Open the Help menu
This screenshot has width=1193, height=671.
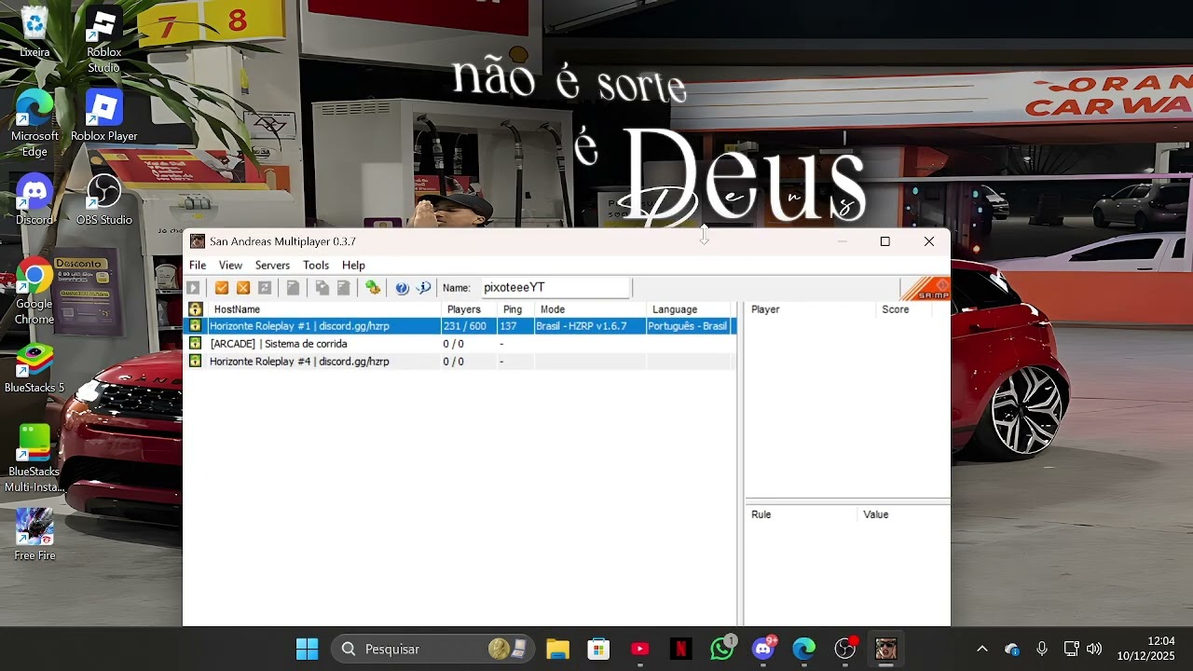[353, 266]
